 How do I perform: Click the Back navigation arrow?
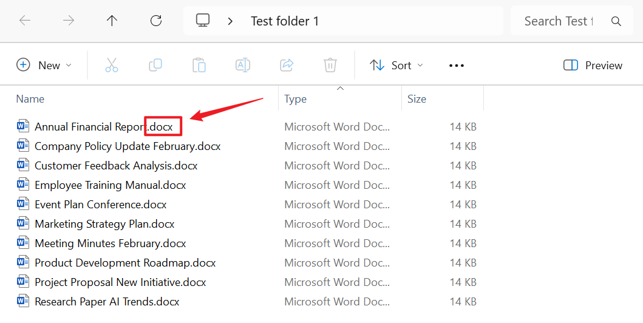click(x=25, y=21)
